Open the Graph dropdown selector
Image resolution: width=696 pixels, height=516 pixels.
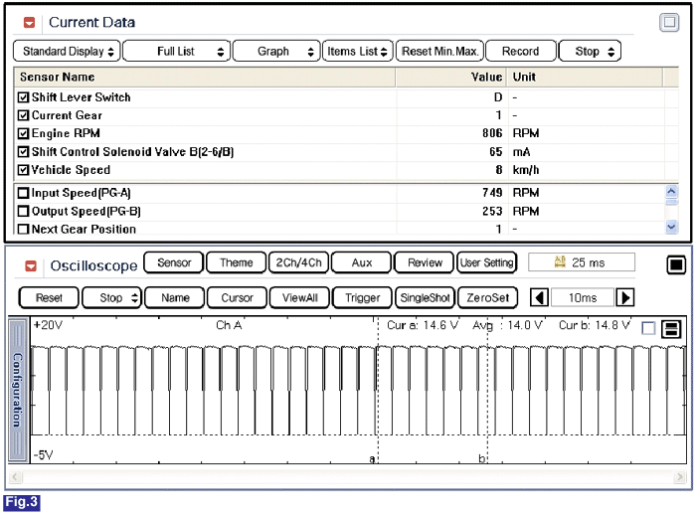coord(276,51)
